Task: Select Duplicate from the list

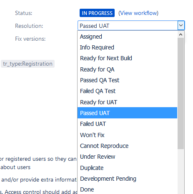Action: coord(127,168)
